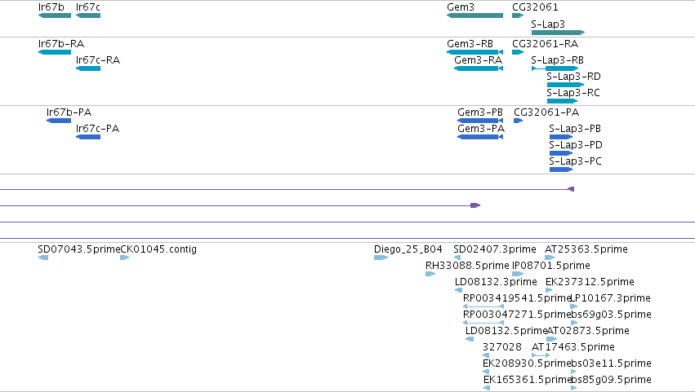Image resolution: width=695 pixels, height=392 pixels.
Task: Click the 327028 feature
Action: [486, 355]
